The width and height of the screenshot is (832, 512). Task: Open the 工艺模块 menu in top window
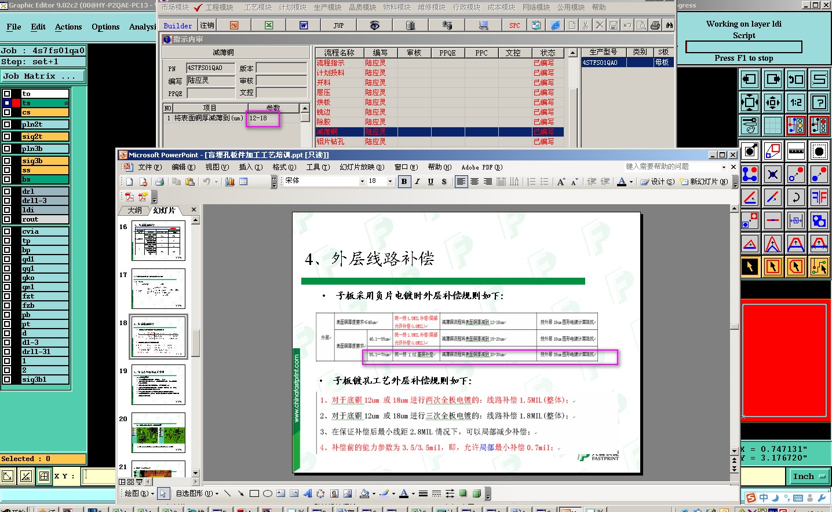(258, 8)
